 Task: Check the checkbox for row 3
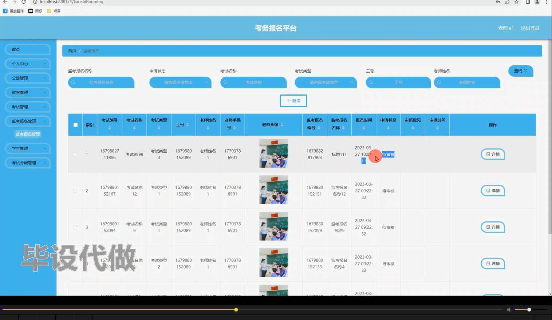tap(75, 227)
